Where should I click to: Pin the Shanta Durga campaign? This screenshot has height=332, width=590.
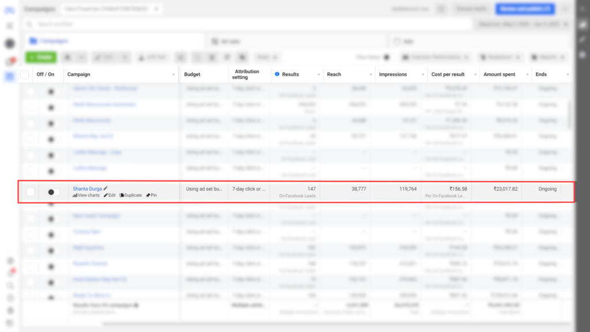click(x=152, y=195)
